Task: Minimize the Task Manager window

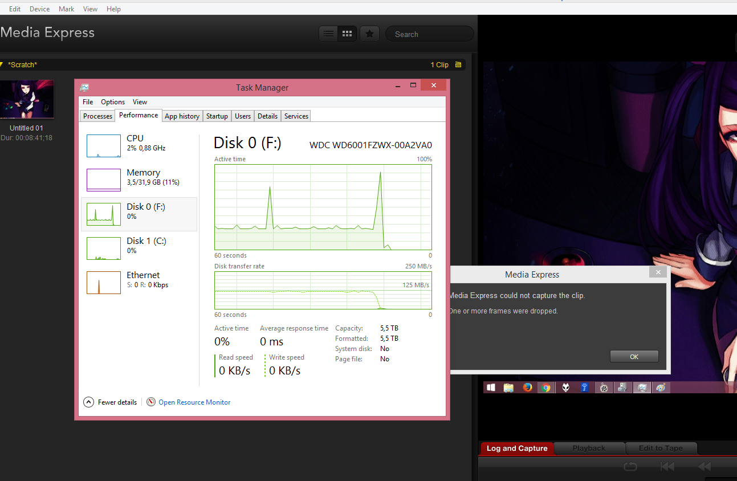Action: (x=398, y=85)
